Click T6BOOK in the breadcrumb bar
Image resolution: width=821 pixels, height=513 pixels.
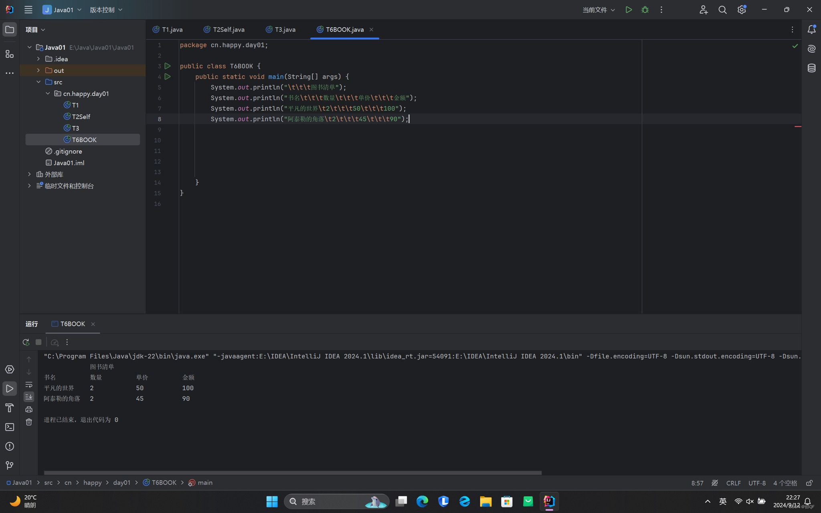160,483
